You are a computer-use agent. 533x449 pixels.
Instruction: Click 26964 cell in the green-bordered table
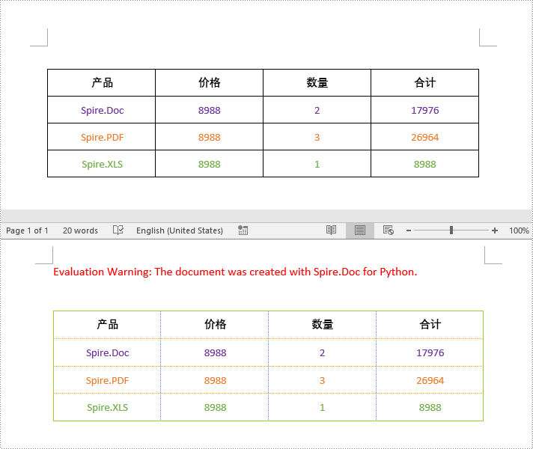point(430,380)
